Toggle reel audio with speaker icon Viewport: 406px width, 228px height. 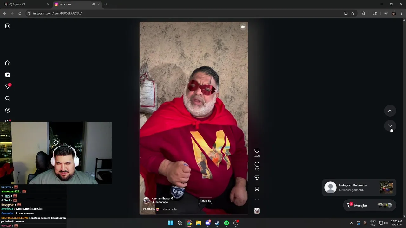tap(243, 27)
